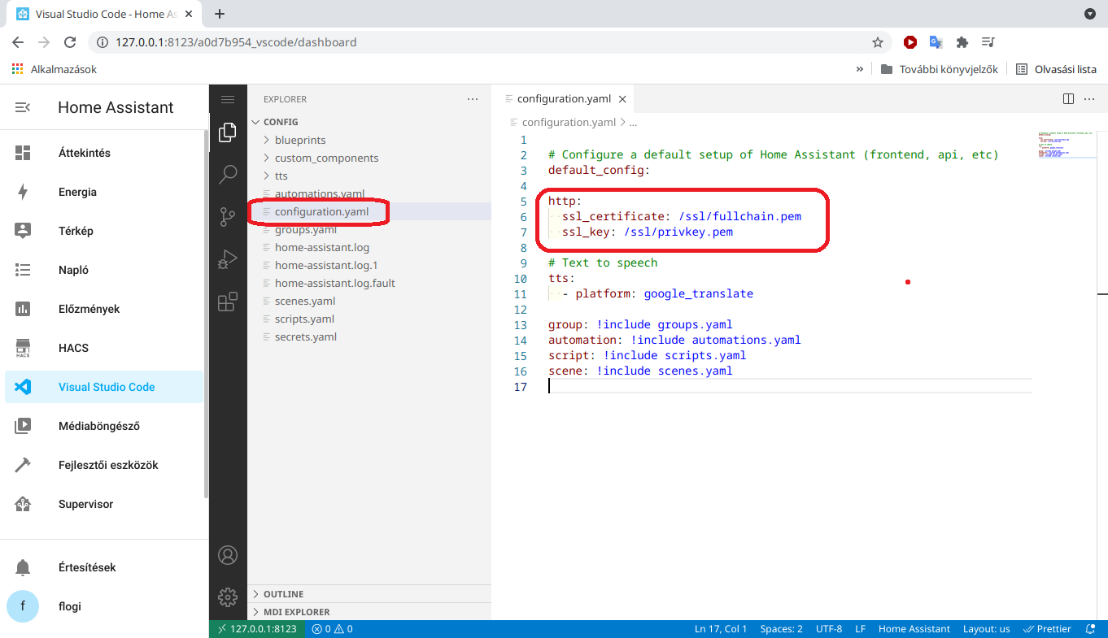
Task: Open media control icon in Chrome toolbar
Action: [988, 42]
